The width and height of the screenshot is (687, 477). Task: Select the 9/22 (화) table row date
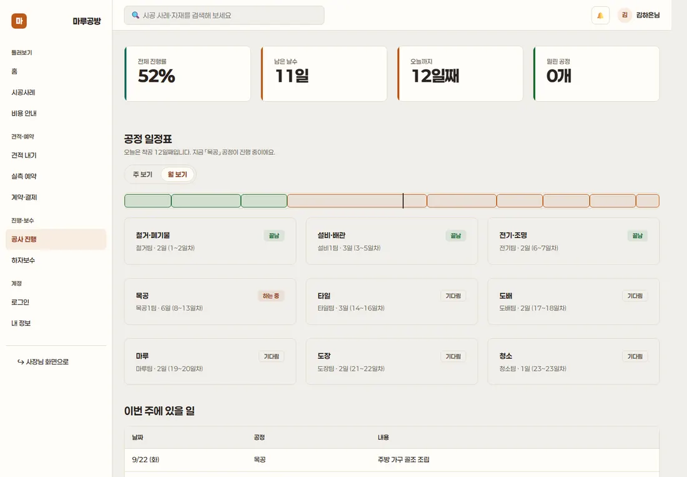pyautogui.click(x=146, y=460)
